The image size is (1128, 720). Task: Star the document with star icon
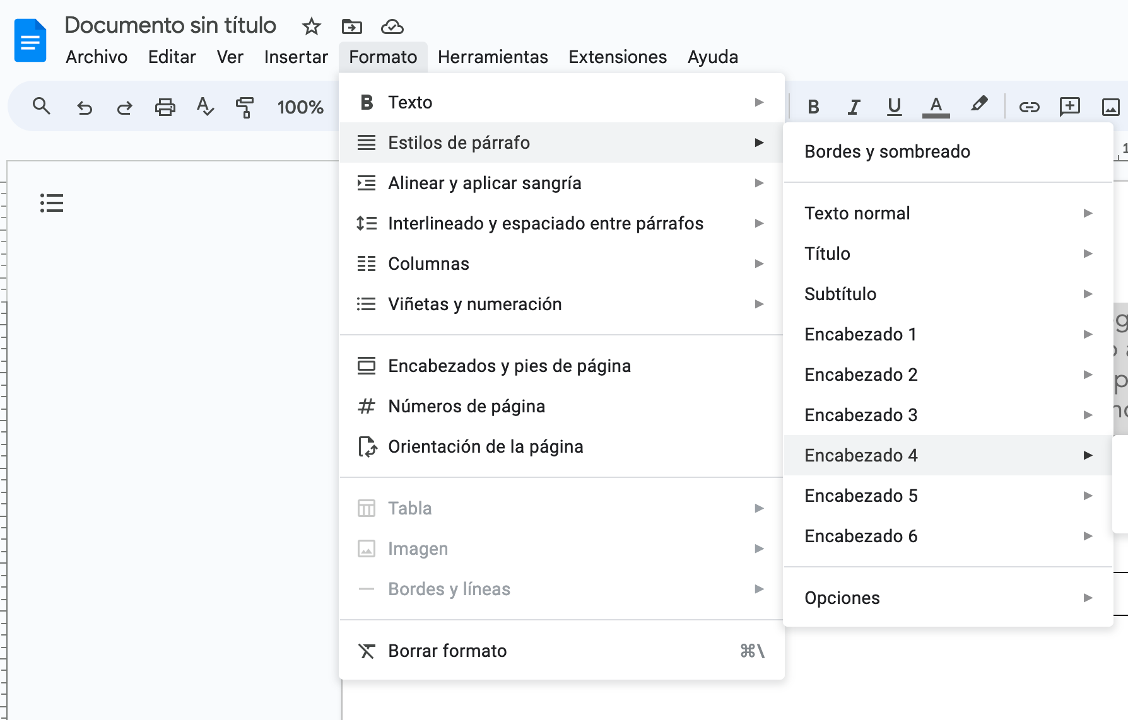(x=312, y=26)
